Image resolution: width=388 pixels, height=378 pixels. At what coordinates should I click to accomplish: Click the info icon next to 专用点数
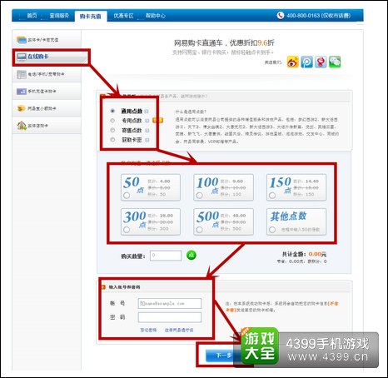[147, 121]
